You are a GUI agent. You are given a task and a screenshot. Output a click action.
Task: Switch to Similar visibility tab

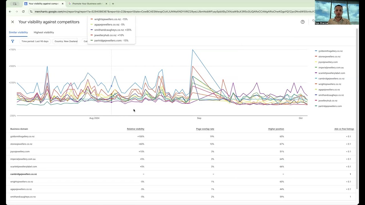pos(18,32)
